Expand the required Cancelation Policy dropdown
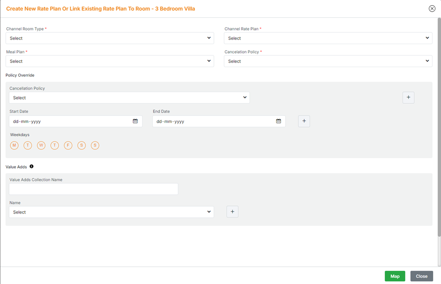Viewport: 441px width, 284px height. [328, 61]
